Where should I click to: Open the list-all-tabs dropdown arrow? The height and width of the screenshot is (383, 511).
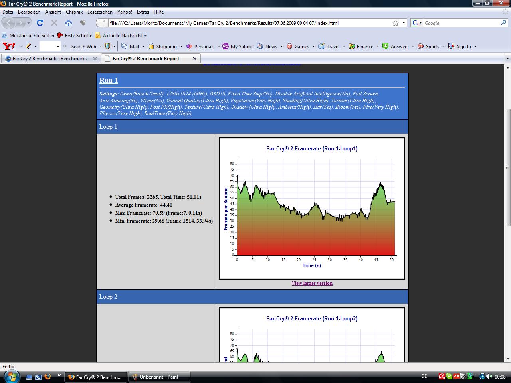[507, 59]
